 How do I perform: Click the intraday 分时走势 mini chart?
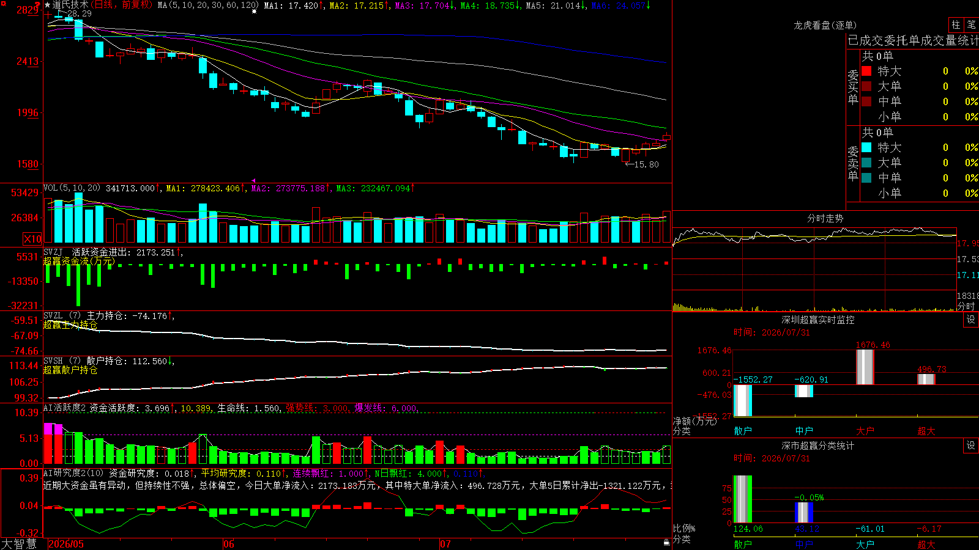[814, 269]
